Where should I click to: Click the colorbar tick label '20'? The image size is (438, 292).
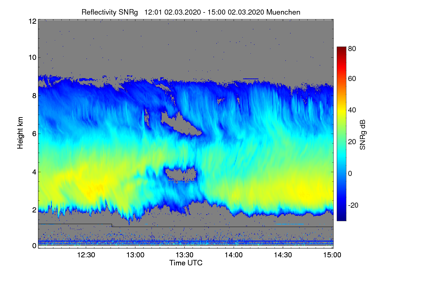353,142
